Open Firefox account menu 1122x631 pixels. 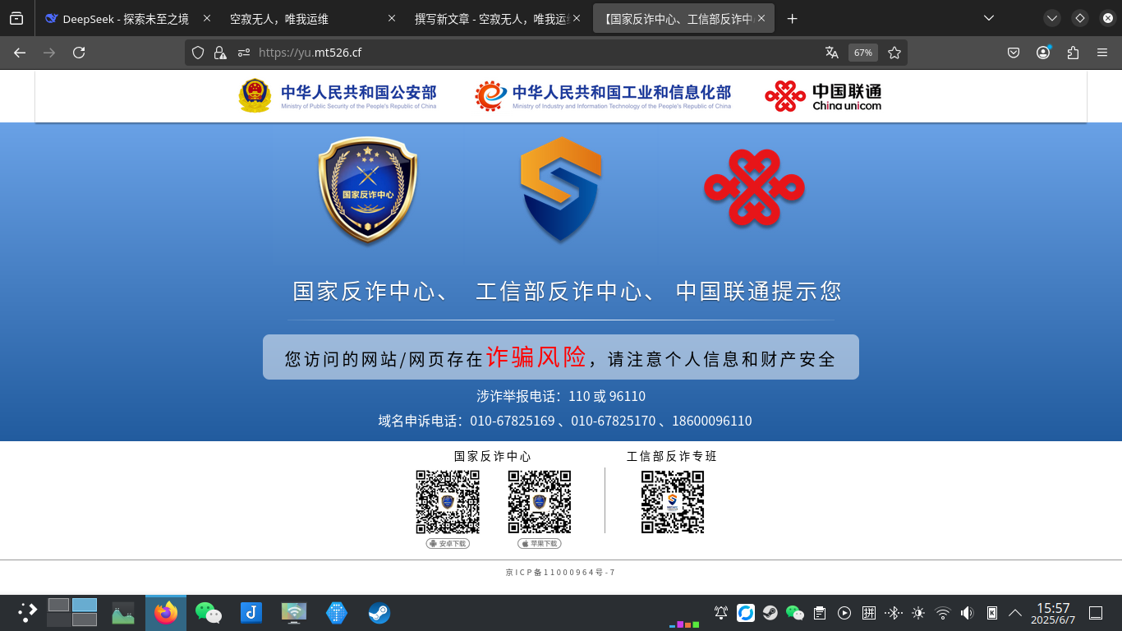point(1043,53)
